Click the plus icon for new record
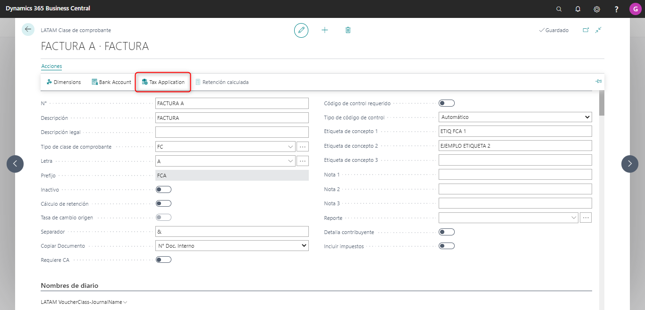The width and height of the screenshot is (645, 310). pos(325,30)
